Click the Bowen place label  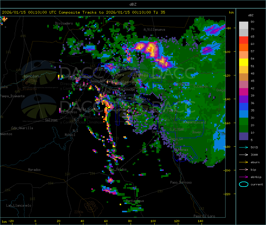point(197,132)
